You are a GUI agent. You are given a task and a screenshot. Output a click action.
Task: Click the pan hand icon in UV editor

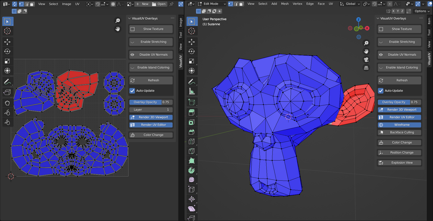pyautogui.click(x=118, y=29)
